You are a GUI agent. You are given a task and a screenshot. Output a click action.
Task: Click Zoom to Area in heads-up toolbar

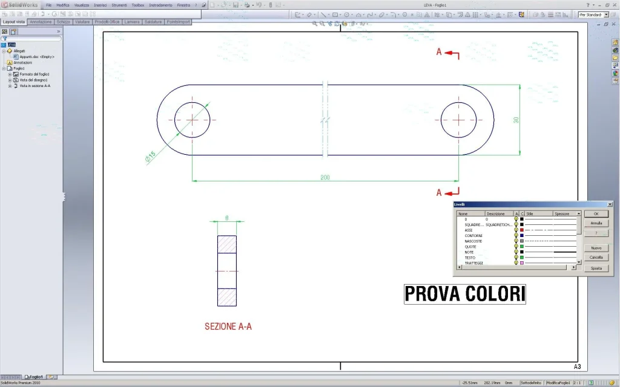coord(322,24)
